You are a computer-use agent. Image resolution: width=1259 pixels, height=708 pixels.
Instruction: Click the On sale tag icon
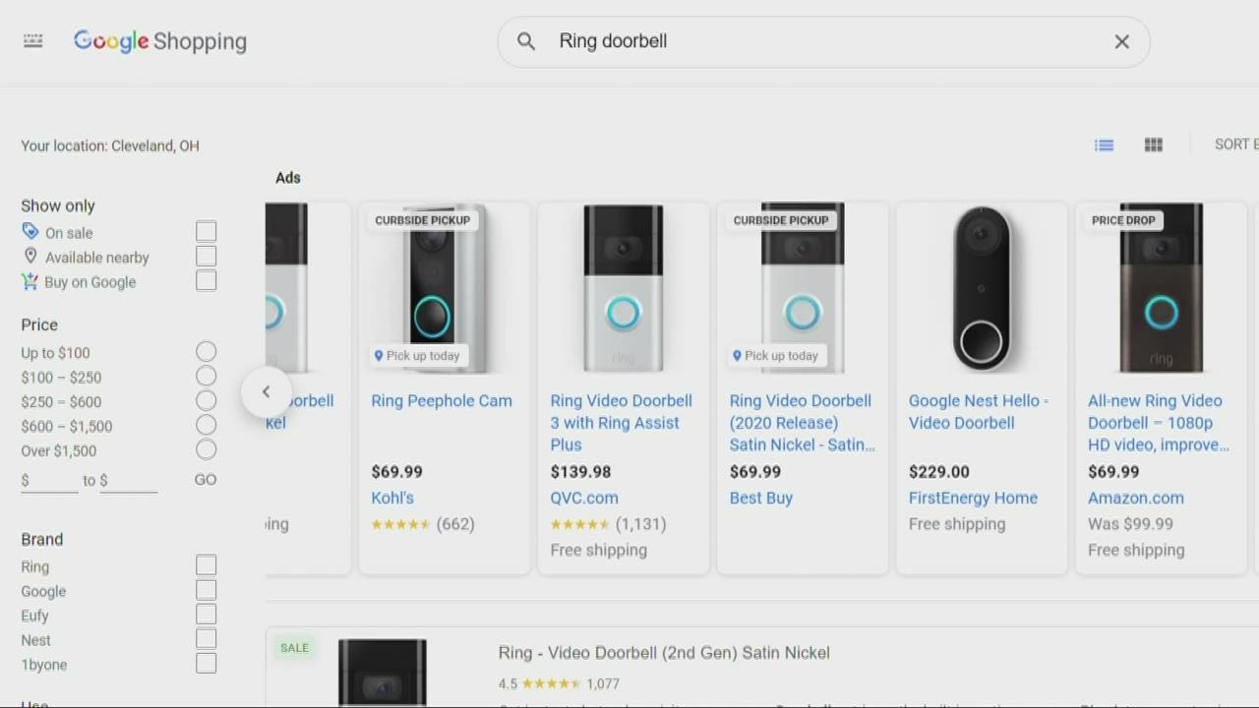[30, 232]
